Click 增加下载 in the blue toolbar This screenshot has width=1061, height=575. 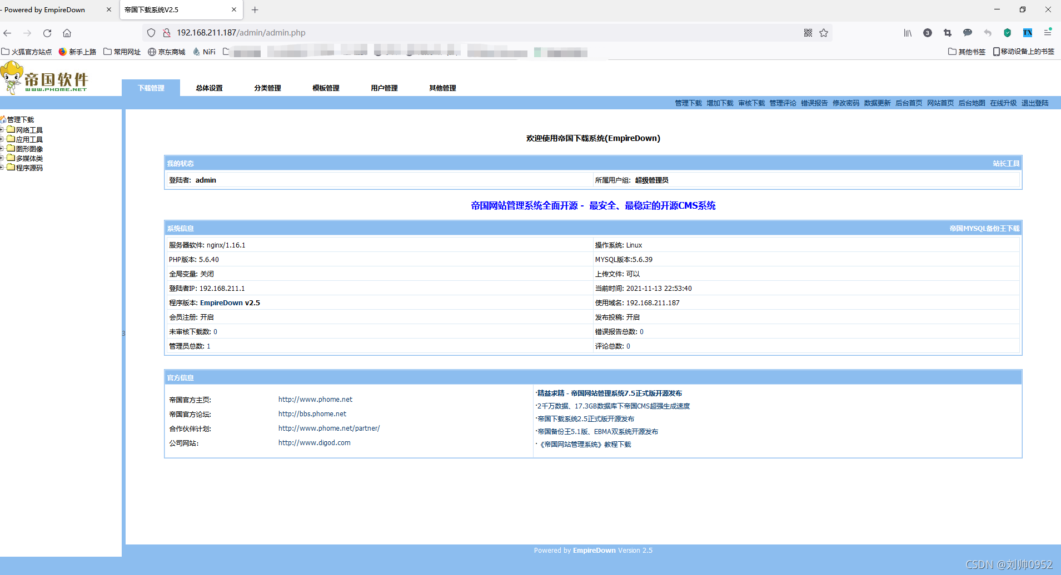720,103
